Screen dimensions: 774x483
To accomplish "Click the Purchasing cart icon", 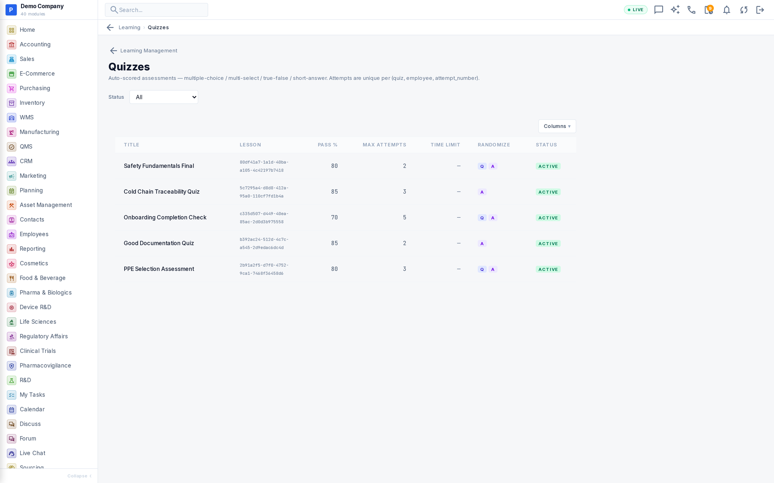I will pos(12,88).
